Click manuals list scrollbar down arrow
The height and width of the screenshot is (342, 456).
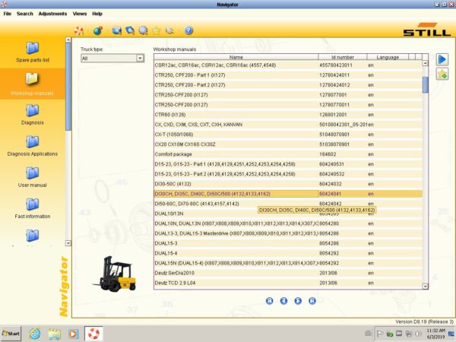[x=425, y=287]
